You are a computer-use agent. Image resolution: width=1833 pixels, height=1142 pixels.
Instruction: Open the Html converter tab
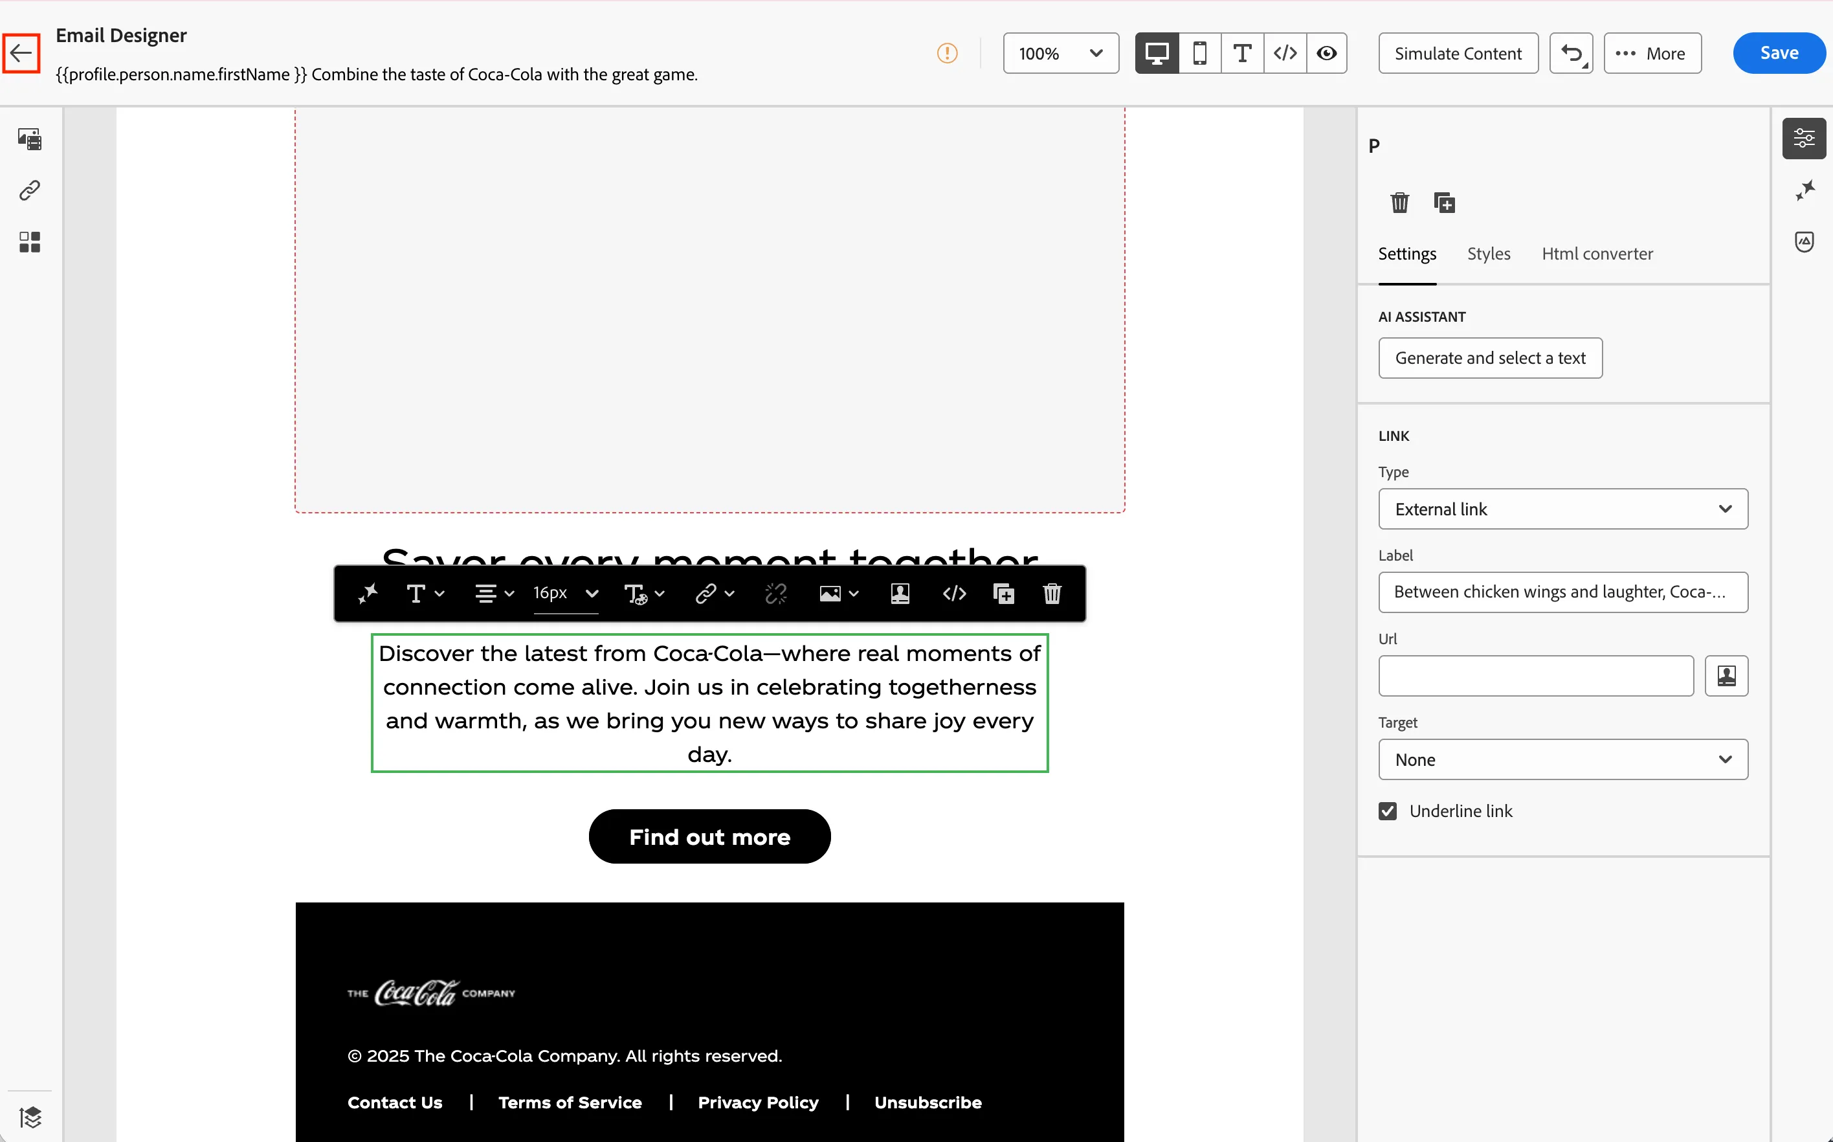(1597, 254)
